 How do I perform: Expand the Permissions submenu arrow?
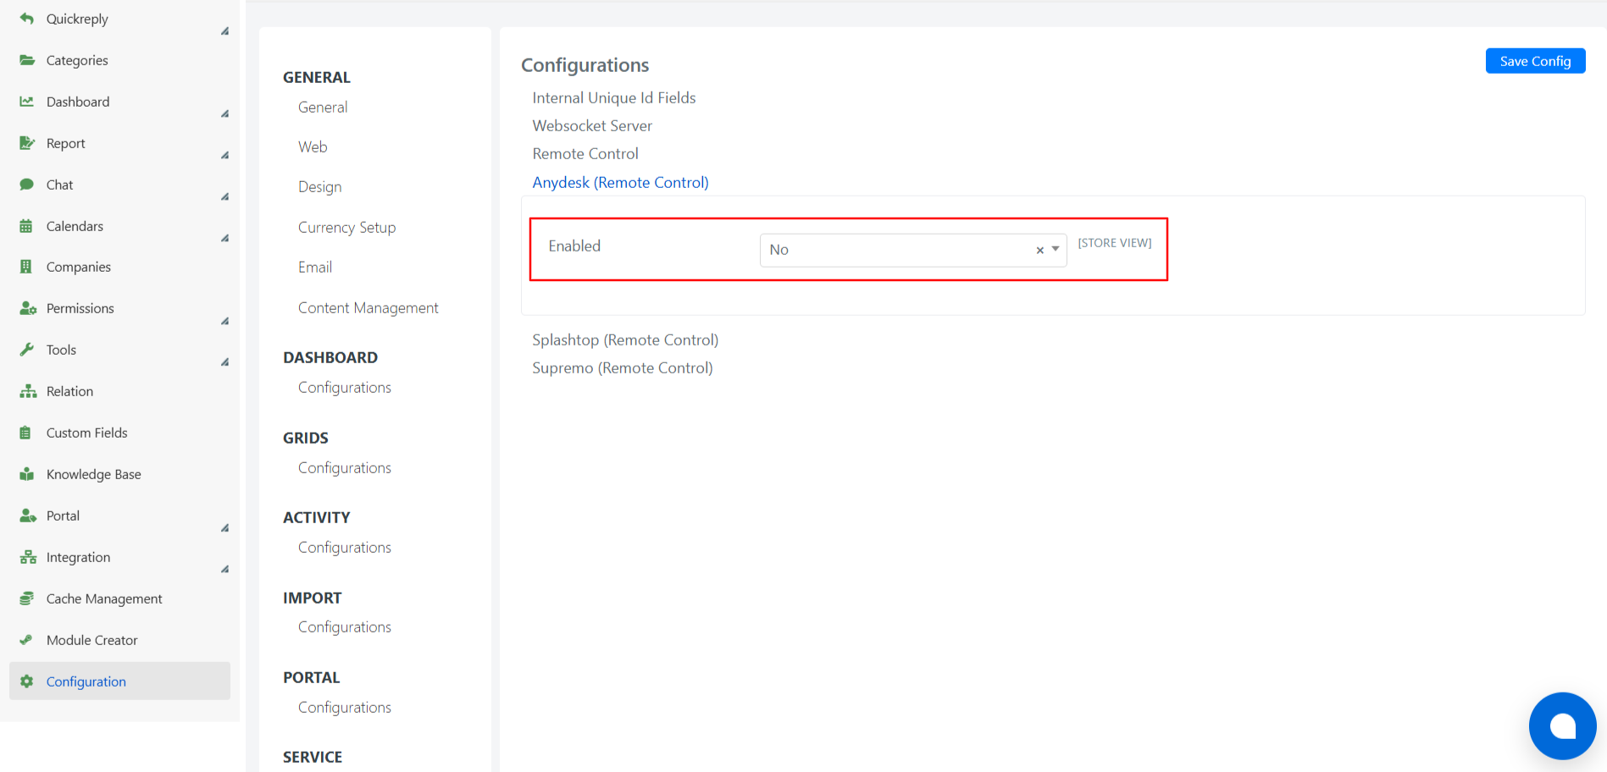tap(224, 322)
